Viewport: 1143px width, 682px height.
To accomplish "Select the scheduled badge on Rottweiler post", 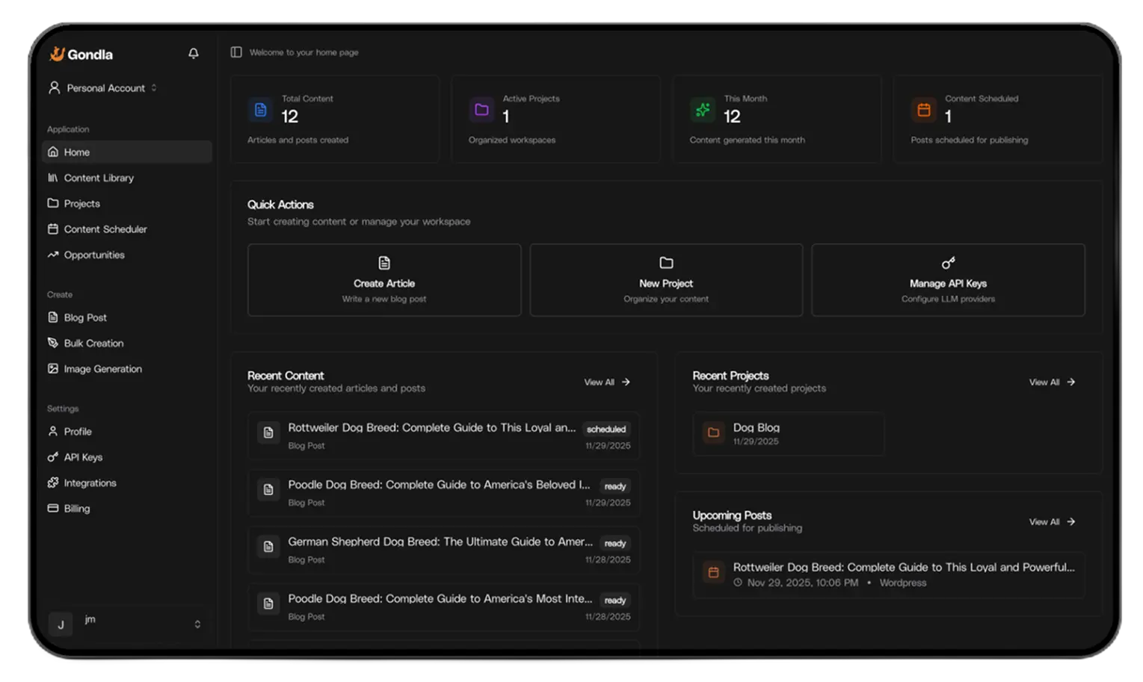I will tap(606, 429).
